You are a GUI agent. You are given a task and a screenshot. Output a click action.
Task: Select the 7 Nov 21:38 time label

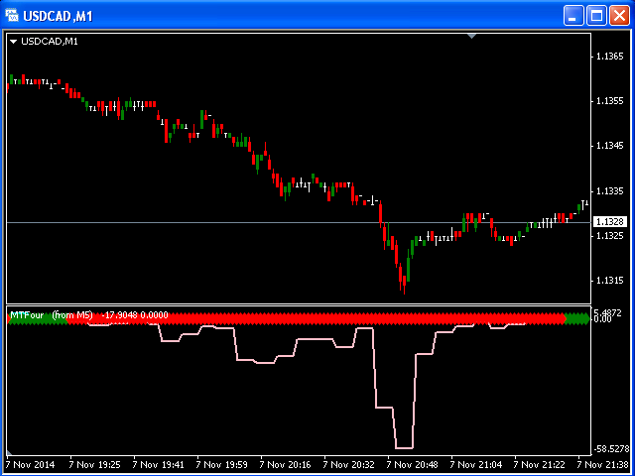click(x=604, y=464)
